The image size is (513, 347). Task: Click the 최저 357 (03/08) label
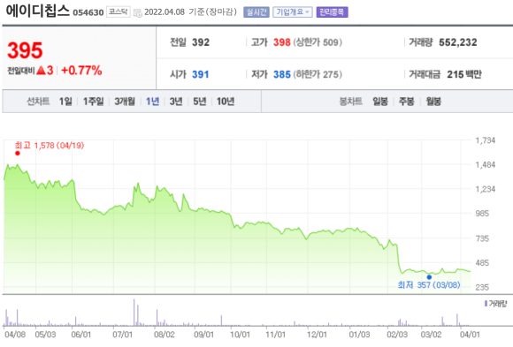click(429, 285)
